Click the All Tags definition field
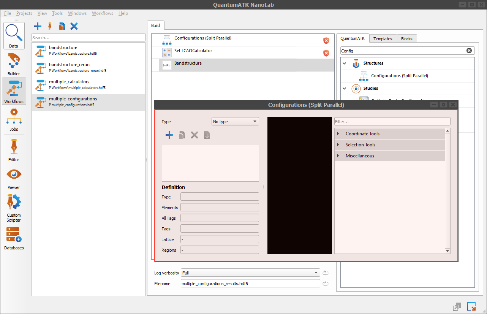Viewport: 487px width, 314px height. (220, 218)
